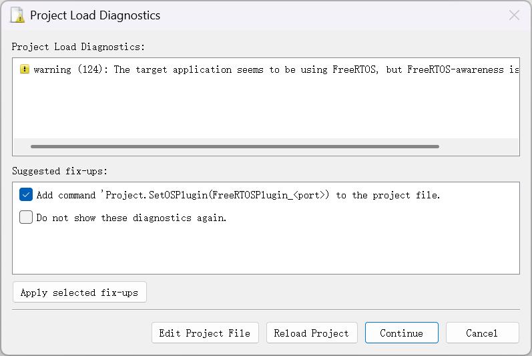The image size is (532, 356).
Task: Enable Do not show these diagnostics again
Action: 26,217
